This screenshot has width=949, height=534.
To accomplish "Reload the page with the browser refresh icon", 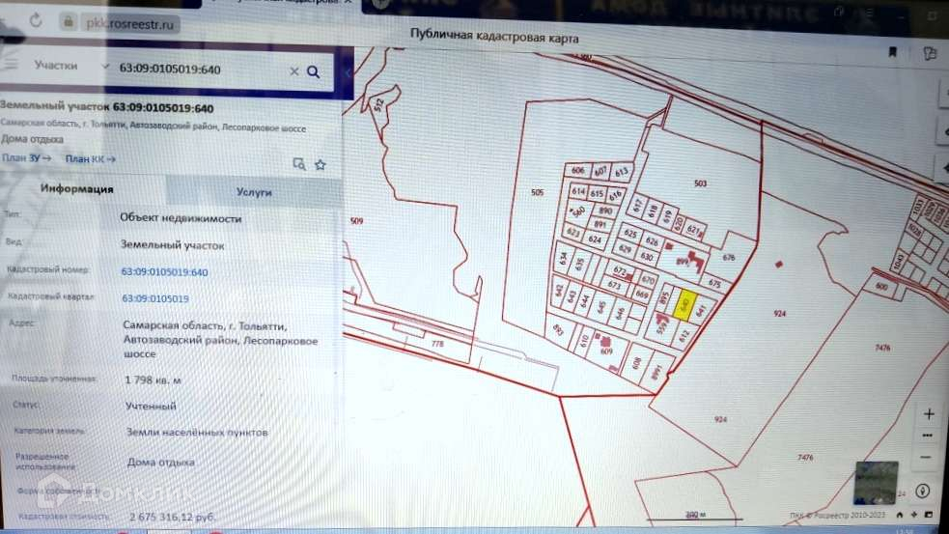I will [x=36, y=20].
